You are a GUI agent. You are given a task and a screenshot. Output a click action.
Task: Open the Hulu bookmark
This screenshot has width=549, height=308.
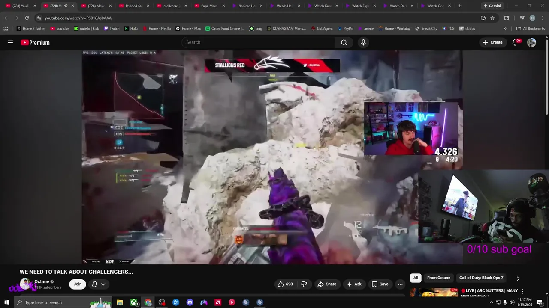pos(131,29)
